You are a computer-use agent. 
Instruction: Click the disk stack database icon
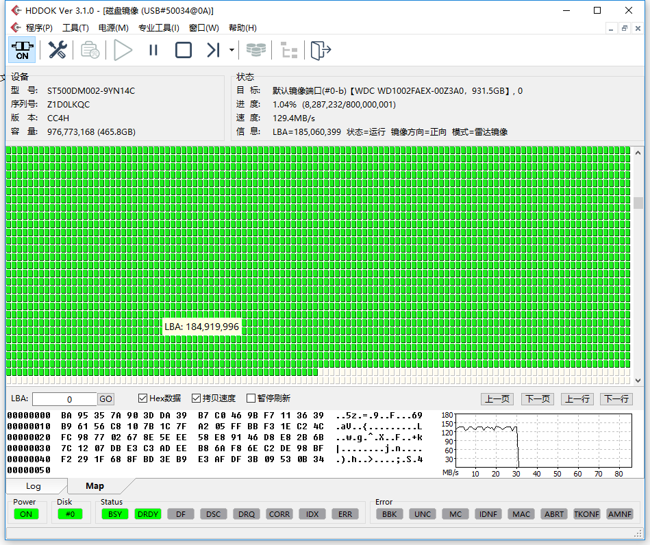click(256, 50)
